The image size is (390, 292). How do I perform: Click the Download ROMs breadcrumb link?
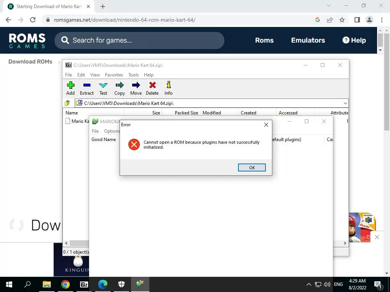30,62
